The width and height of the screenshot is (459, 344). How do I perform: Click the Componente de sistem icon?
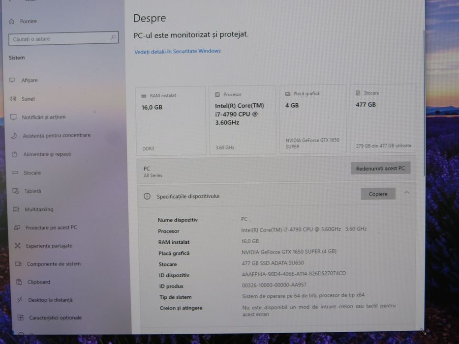click(18, 264)
